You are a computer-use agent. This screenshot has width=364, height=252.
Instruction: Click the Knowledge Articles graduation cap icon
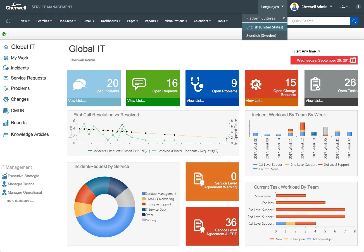[6, 135]
